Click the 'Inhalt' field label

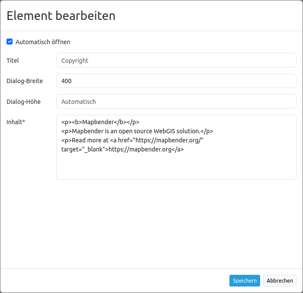tap(14, 122)
